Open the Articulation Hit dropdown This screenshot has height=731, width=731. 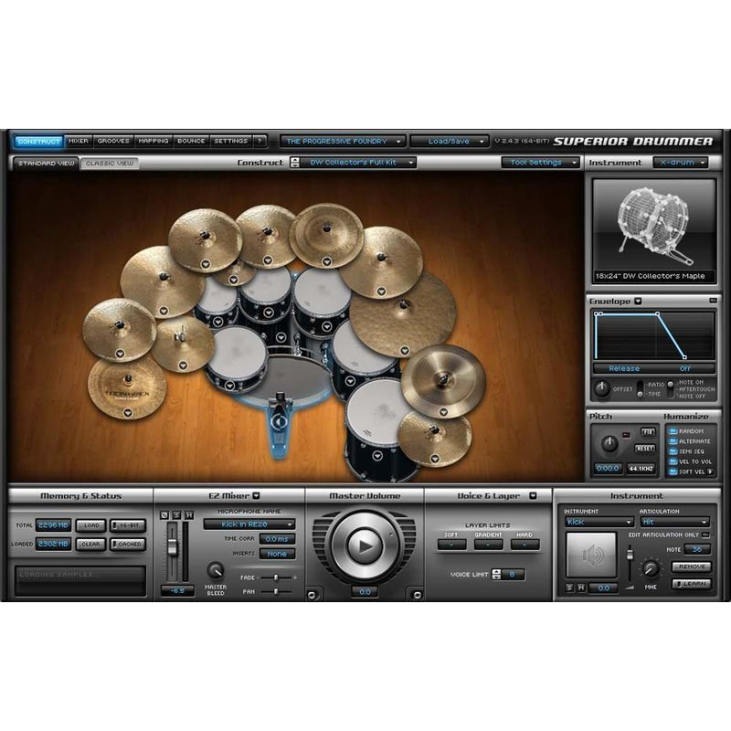tap(675, 522)
